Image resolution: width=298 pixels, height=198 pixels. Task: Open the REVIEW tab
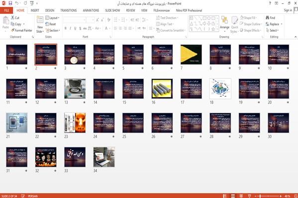[x=130, y=10]
